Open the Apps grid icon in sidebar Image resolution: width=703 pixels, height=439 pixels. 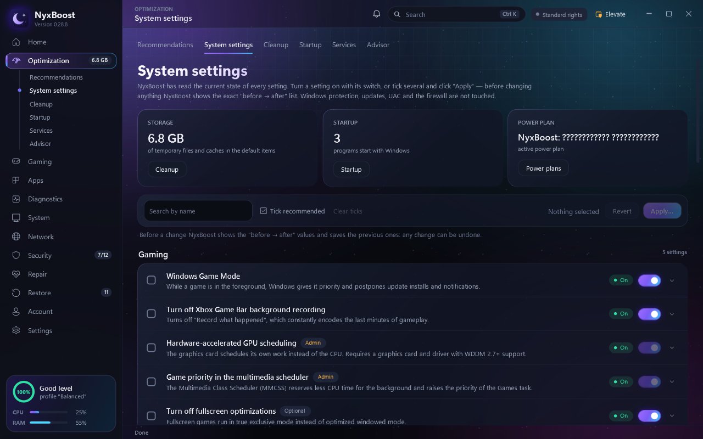16,181
